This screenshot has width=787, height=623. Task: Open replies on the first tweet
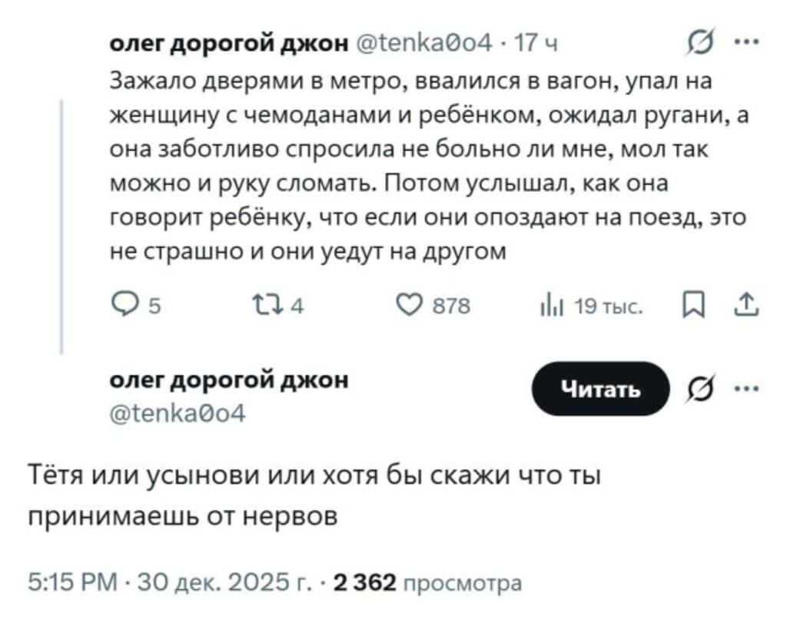(123, 307)
